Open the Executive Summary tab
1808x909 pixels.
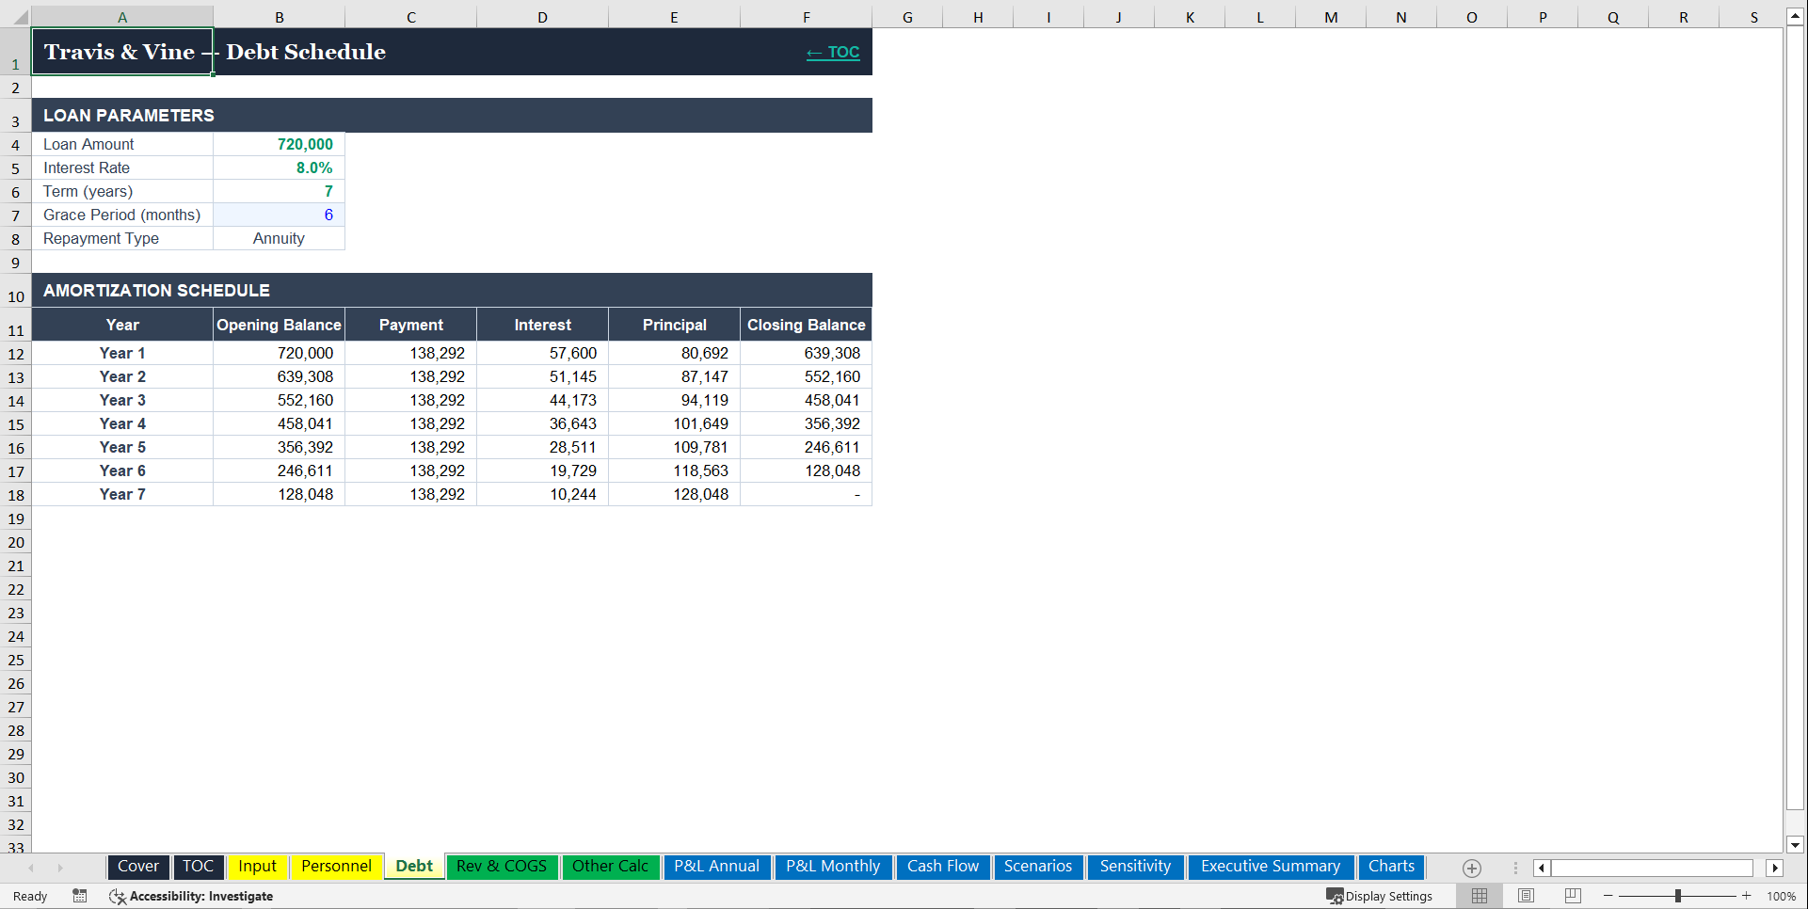coord(1270,867)
